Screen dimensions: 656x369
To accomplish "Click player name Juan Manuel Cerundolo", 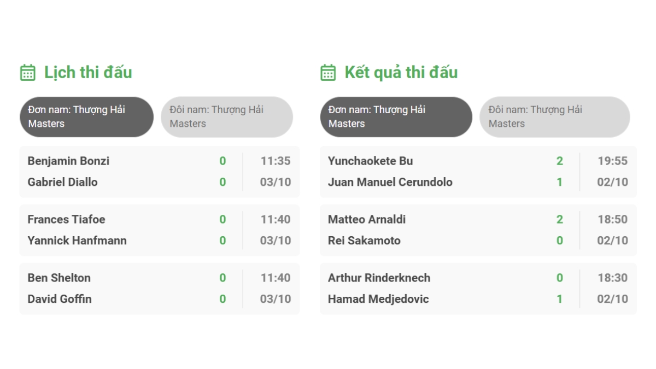I will [x=390, y=182].
